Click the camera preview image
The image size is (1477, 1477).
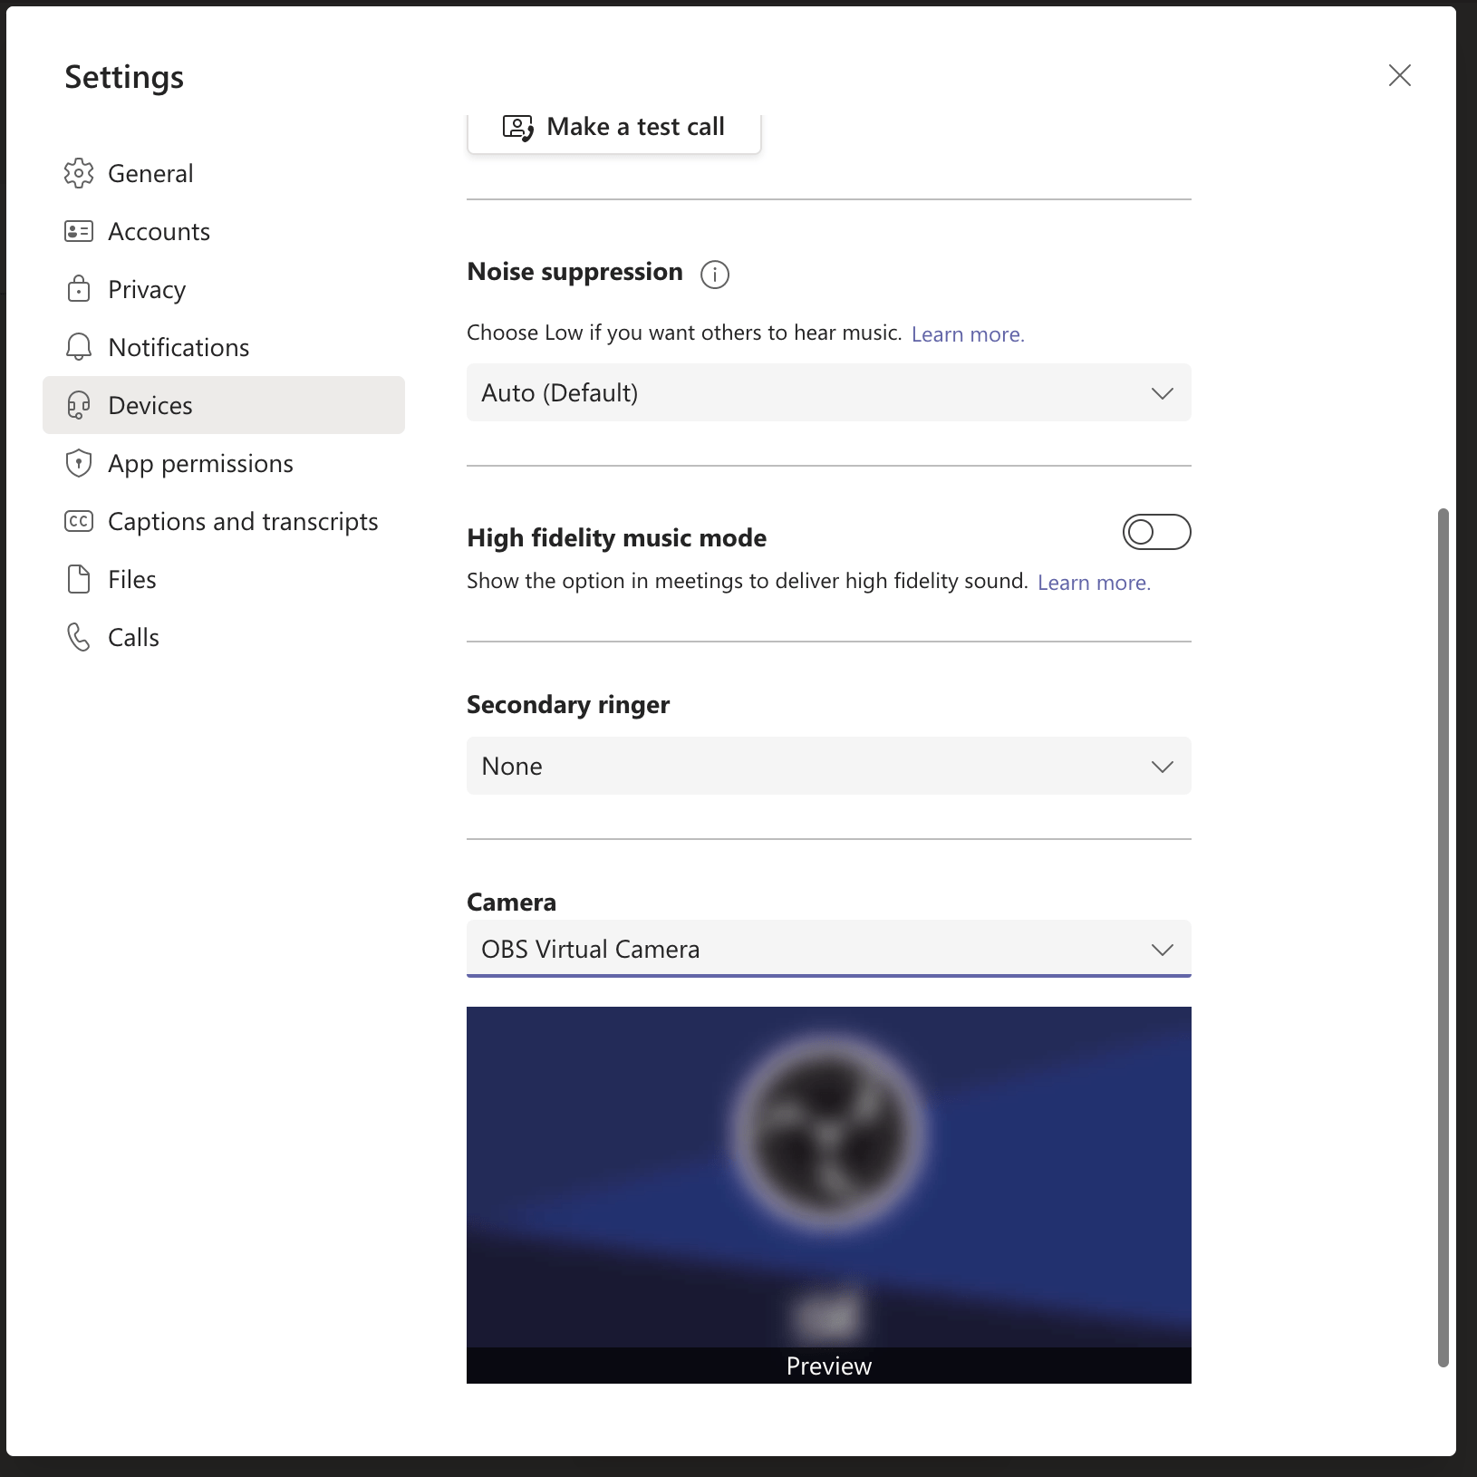click(828, 1178)
